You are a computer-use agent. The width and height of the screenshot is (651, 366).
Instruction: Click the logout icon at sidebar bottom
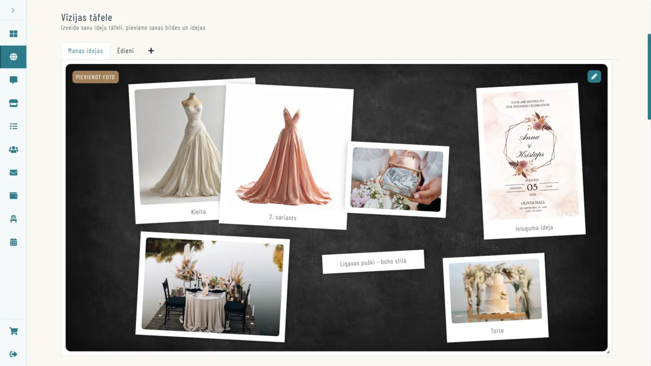coord(13,354)
